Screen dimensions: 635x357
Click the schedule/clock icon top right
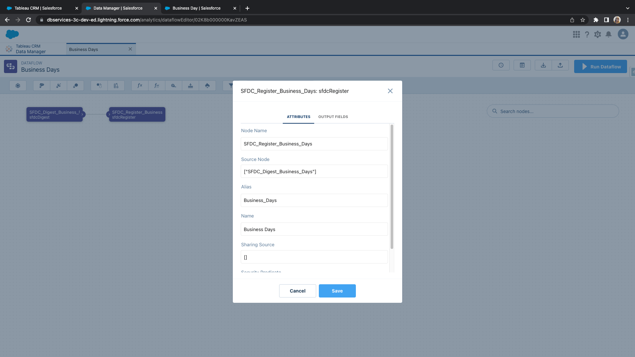pos(501,66)
